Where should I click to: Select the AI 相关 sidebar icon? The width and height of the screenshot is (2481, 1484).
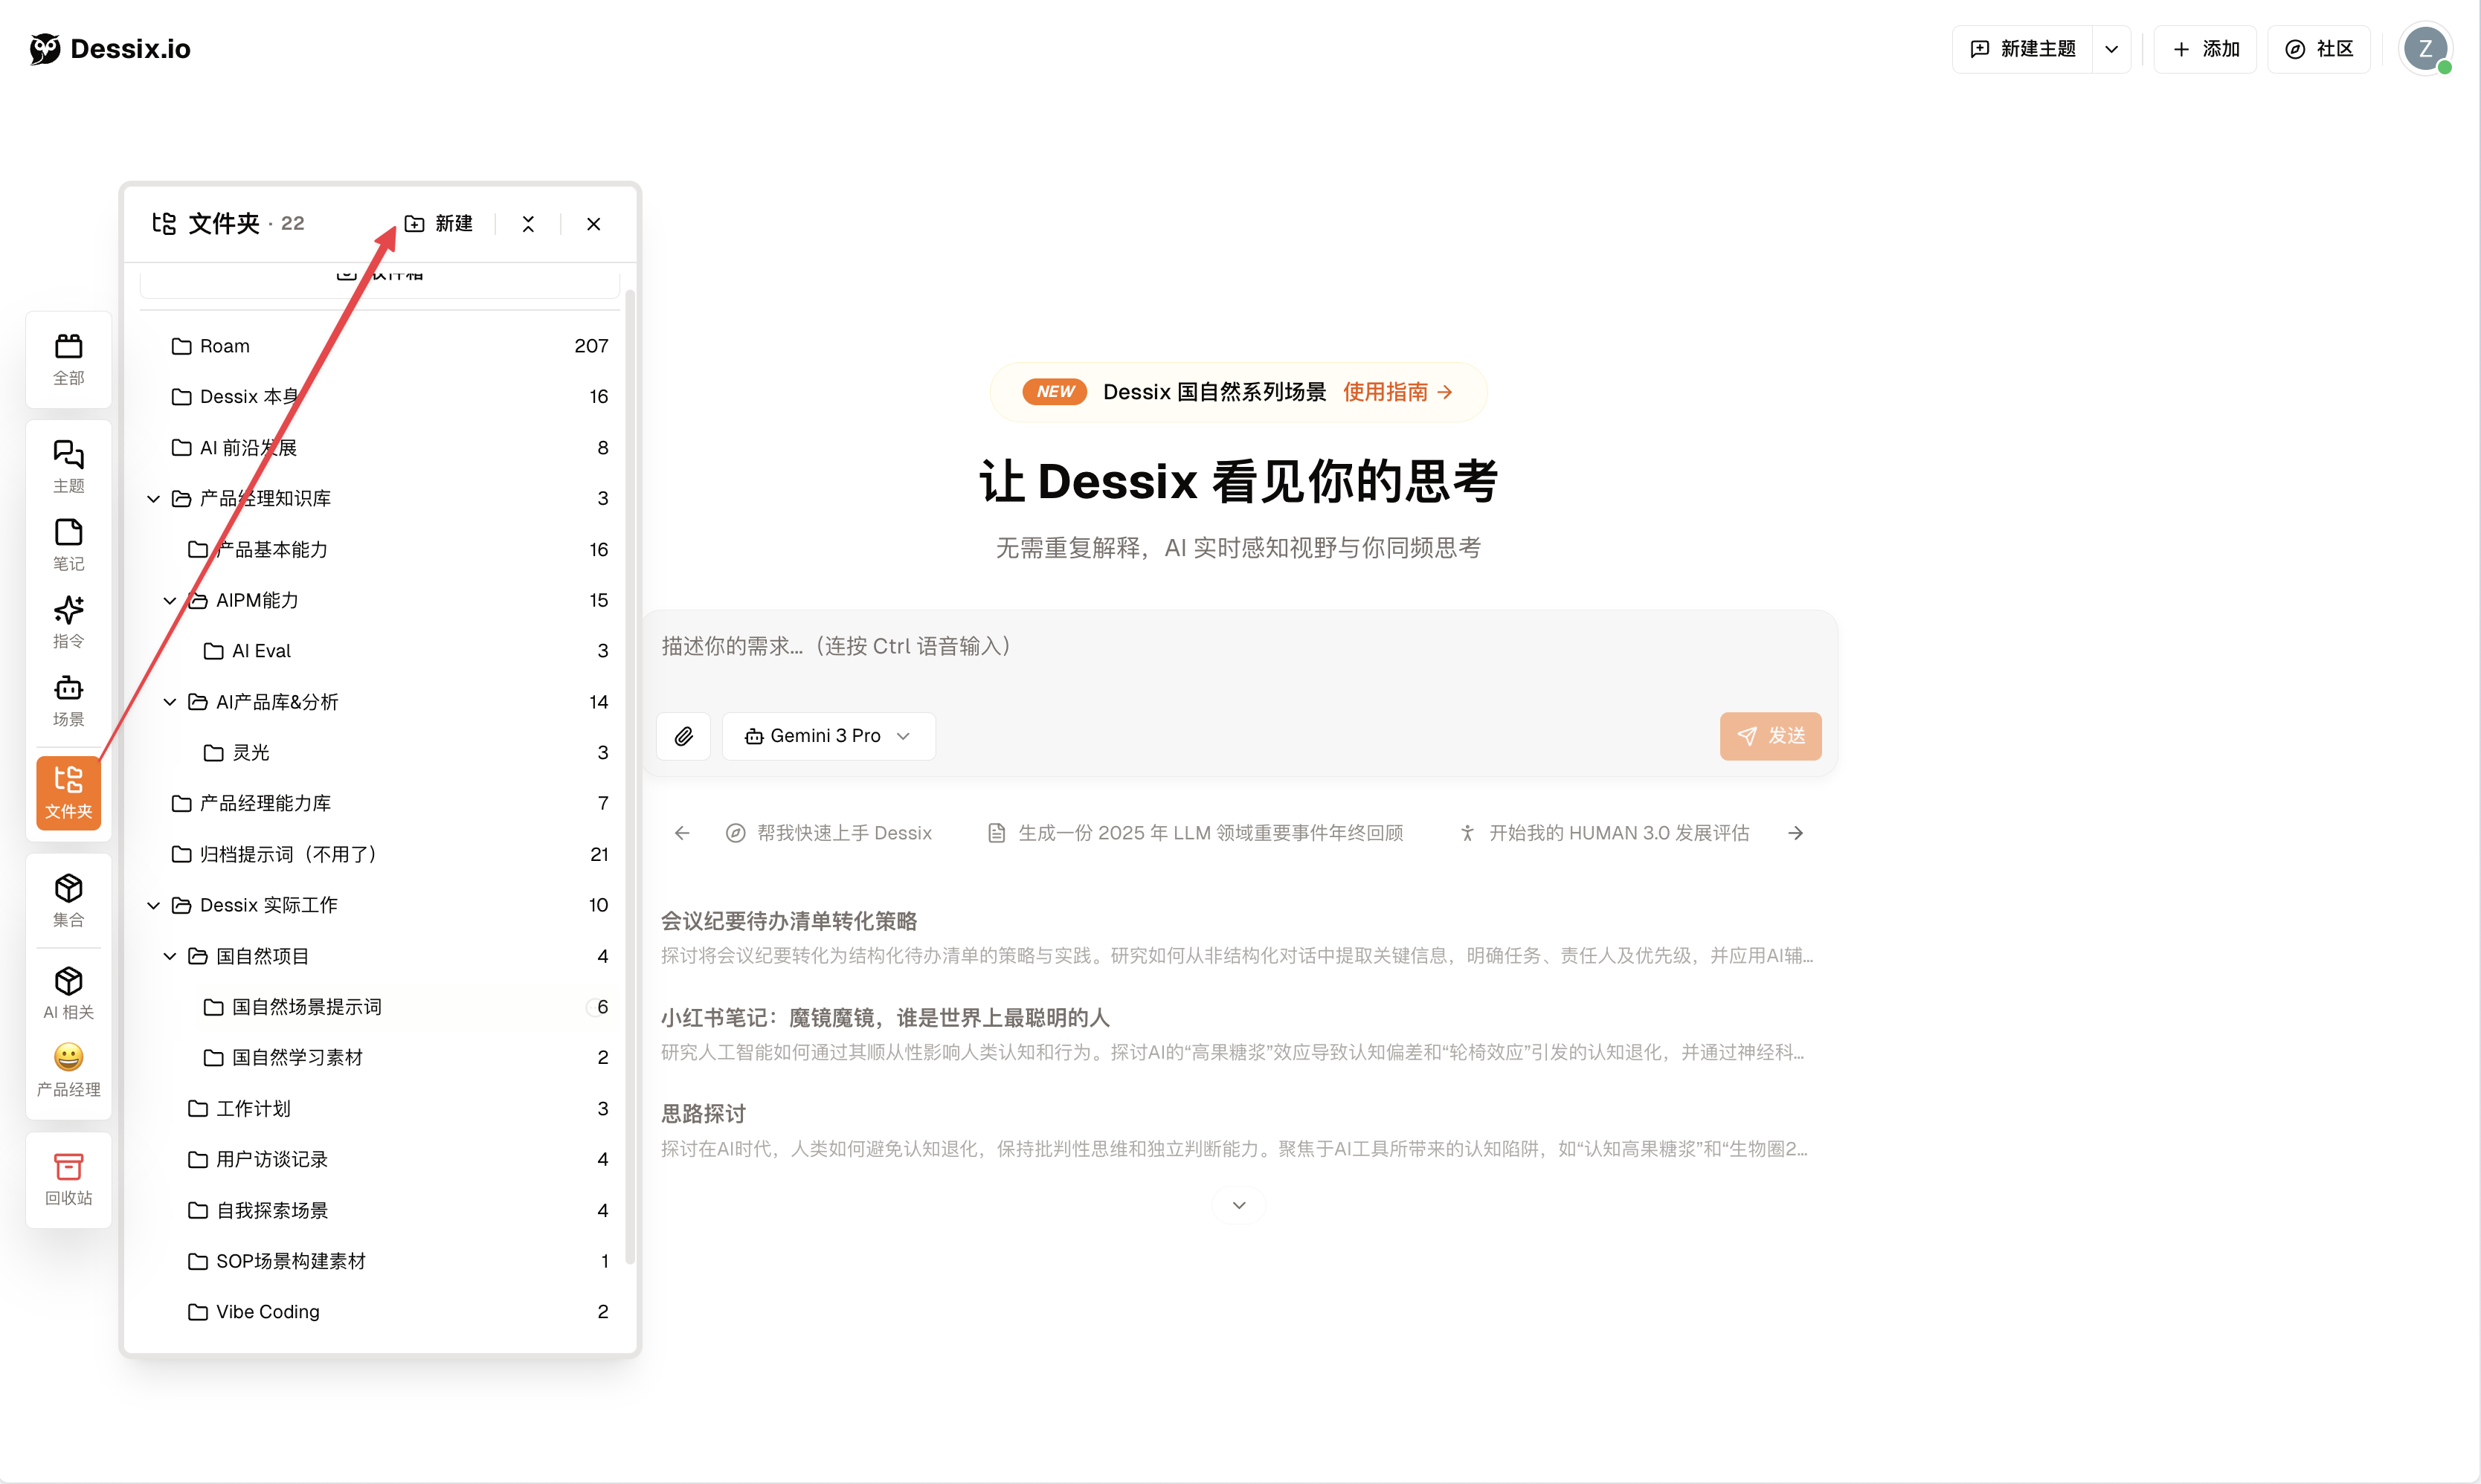click(68, 990)
